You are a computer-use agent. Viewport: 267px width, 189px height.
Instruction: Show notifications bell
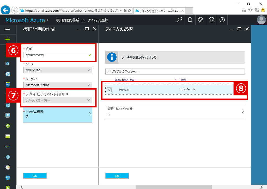(190, 20)
